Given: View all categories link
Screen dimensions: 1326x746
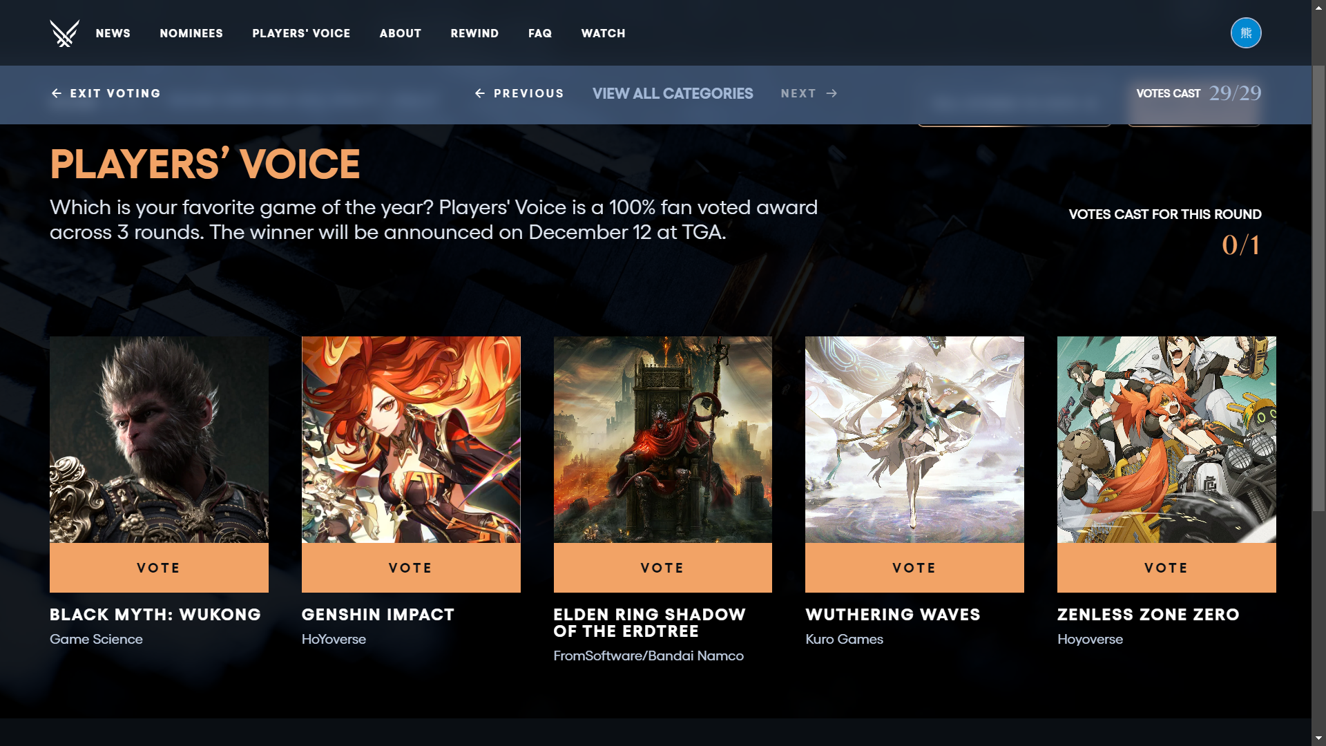Looking at the screenshot, I should [673, 93].
